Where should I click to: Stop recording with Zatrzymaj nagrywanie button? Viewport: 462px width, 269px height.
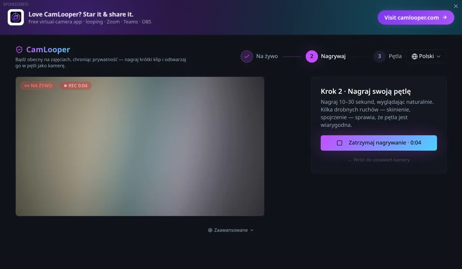tap(379, 143)
